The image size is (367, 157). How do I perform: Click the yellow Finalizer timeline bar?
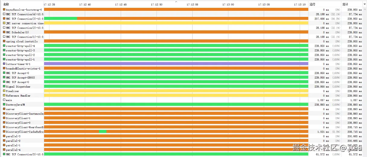[x=176, y=91]
